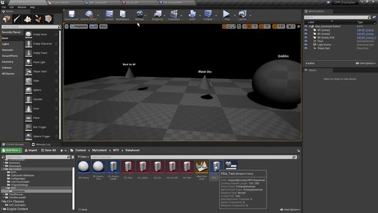The image size is (378, 213).
Task: Open the Cinematics toolbar icon
Action: point(174,15)
